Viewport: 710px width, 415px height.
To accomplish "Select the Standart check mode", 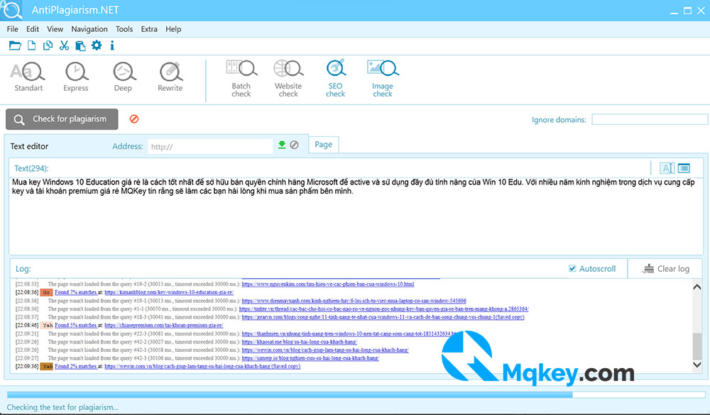I will click(28, 77).
